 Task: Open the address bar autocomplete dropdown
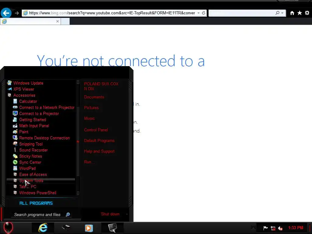(198, 13)
